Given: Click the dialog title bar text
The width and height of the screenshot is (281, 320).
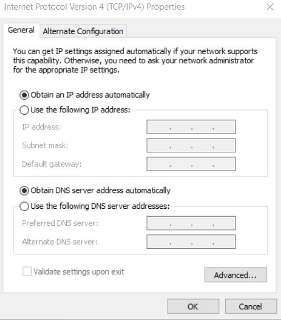Looking at the screenshot, I should point(95,7).
